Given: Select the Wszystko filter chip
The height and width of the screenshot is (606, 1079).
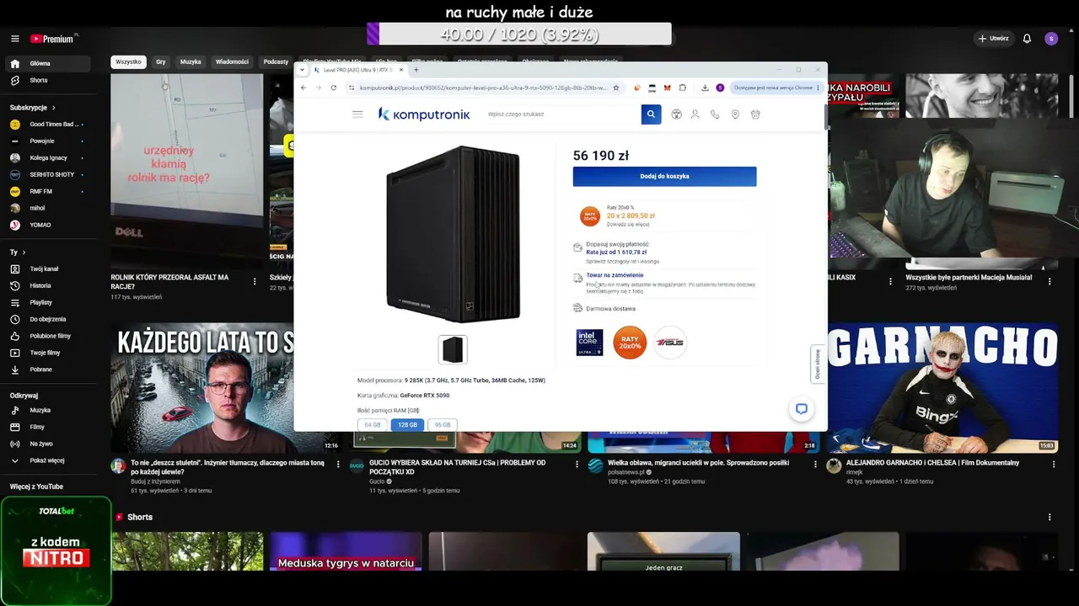Looking at the screenshot, I should point(128,61).
